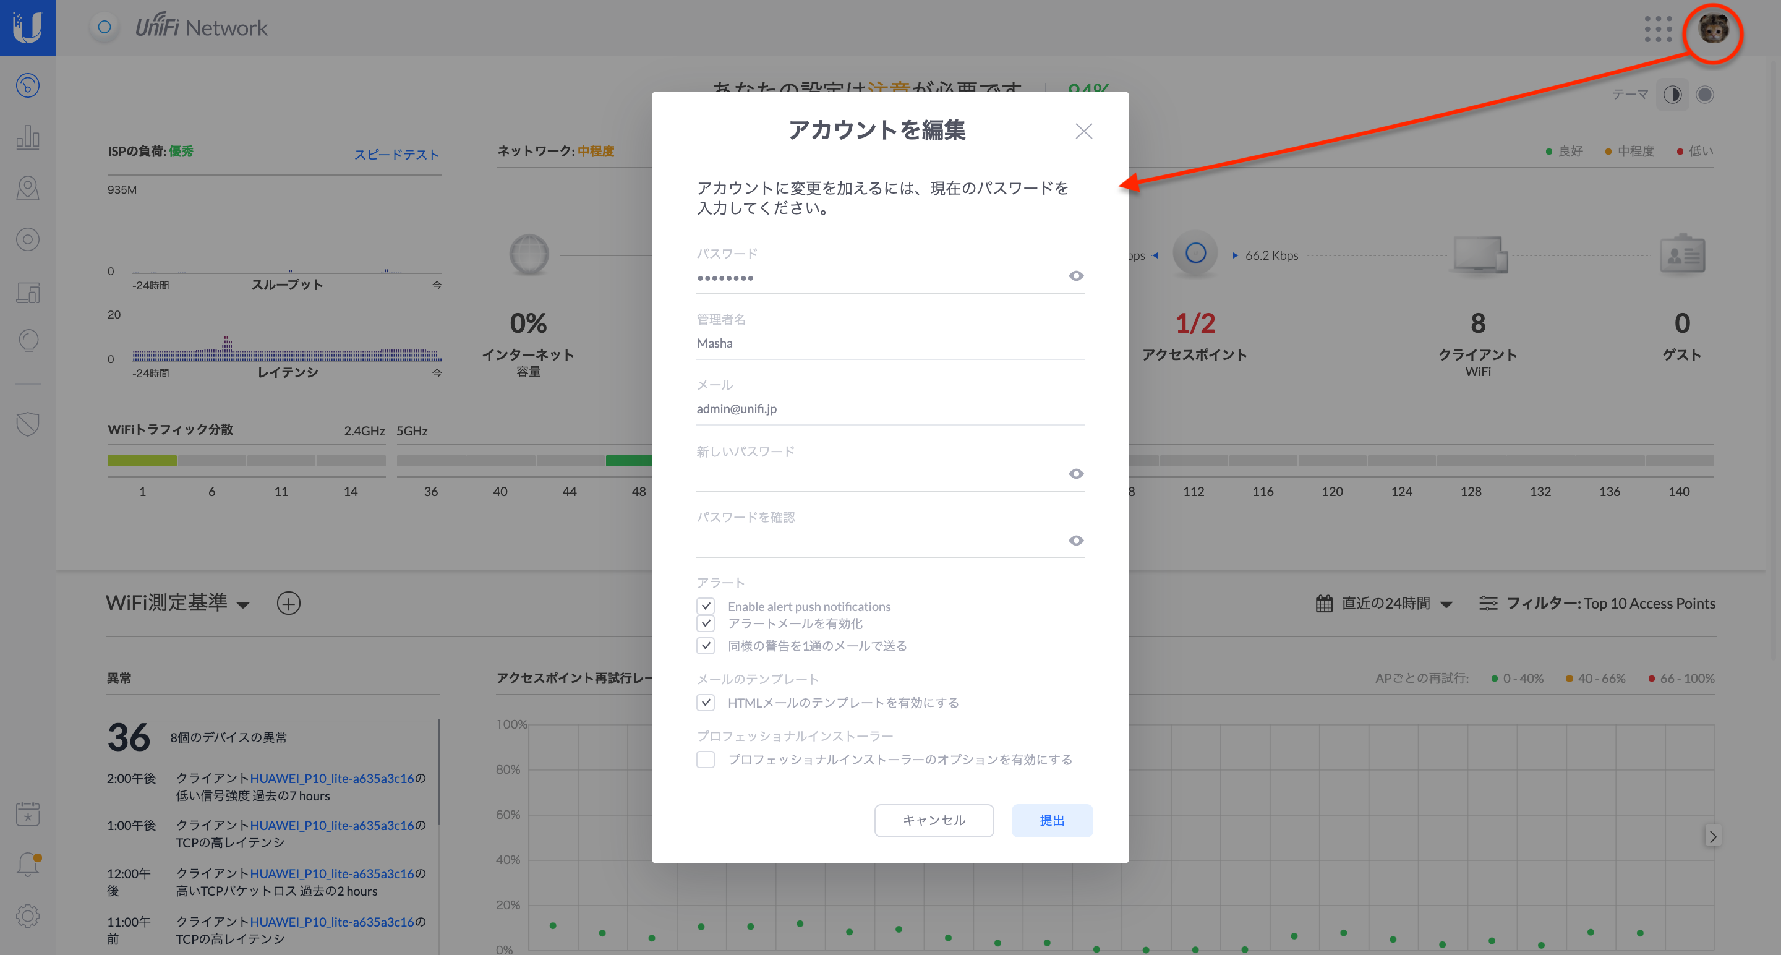Image resolution: width=1781 pixels, height=955 pixels.
Task: Click the anomalies list scrollbar
Action: (438, 771)
